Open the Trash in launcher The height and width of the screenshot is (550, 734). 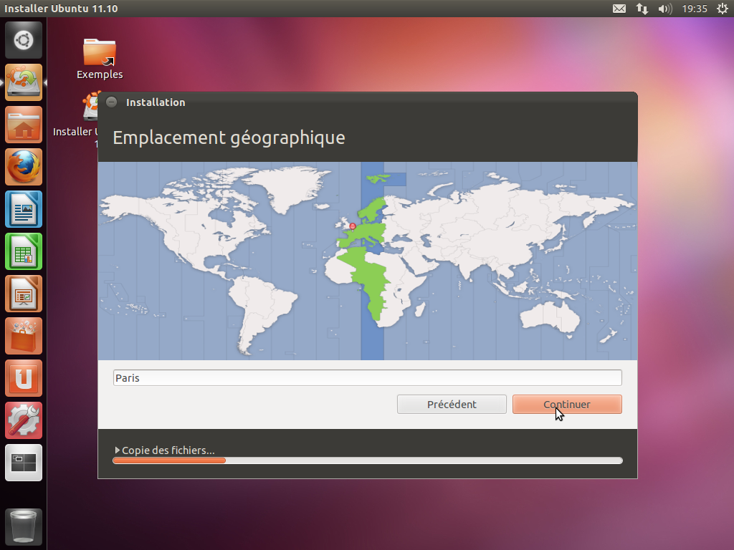24,527
